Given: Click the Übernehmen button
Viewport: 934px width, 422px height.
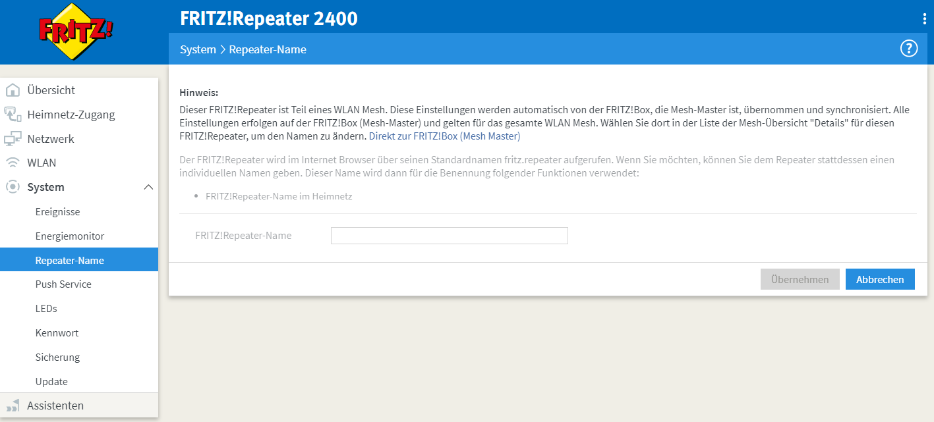Looking at the screenshot, I should click(800, 279).
